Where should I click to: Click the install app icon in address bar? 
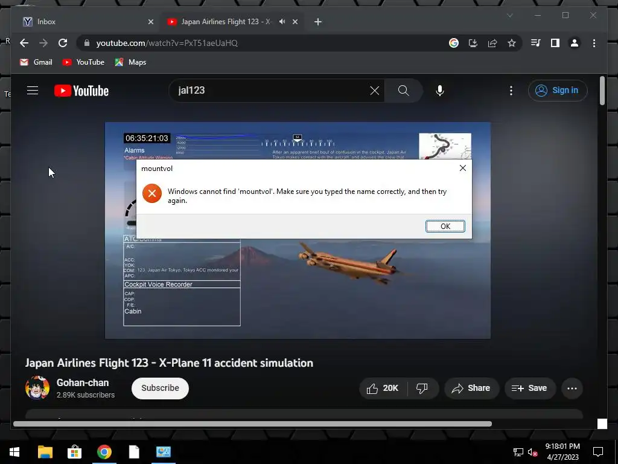[473, 43]
